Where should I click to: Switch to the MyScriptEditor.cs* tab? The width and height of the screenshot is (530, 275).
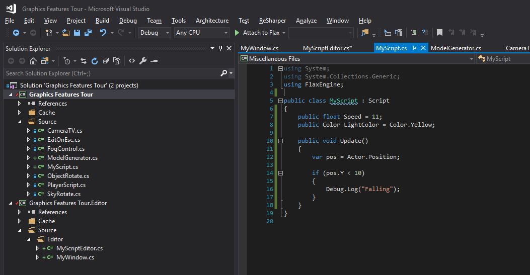point(327,48)
